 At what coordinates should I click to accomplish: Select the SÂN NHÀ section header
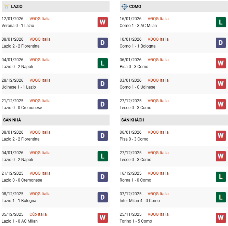point(12,120)
